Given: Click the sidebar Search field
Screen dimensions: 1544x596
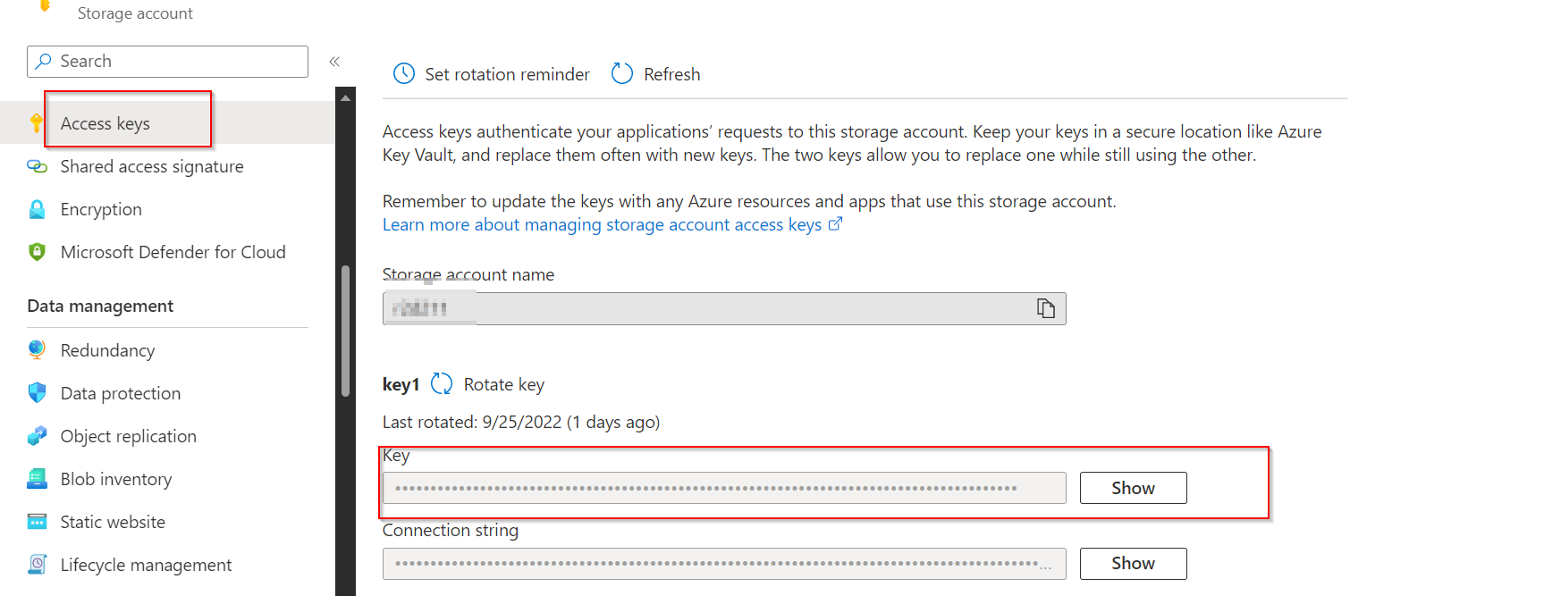Looking at the screenshot, I should [167, 62].
